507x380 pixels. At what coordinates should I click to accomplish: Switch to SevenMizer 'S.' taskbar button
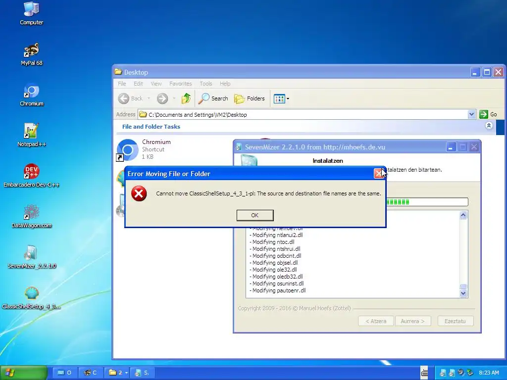(142, 373)
